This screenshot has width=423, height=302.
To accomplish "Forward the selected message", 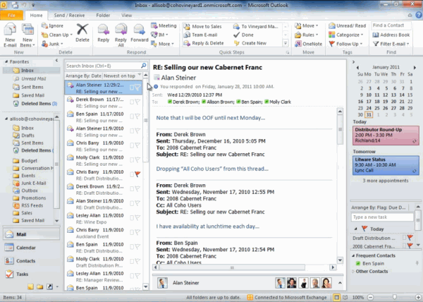I will pos(139,32).
